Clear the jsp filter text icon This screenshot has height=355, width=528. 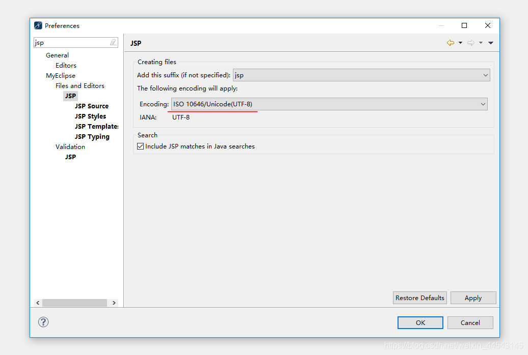(113, 42)
